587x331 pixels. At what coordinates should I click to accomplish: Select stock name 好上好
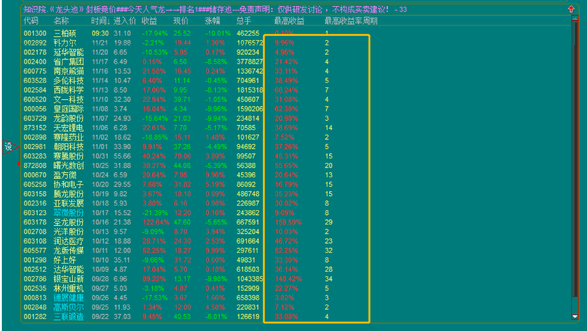pos(65,260)
